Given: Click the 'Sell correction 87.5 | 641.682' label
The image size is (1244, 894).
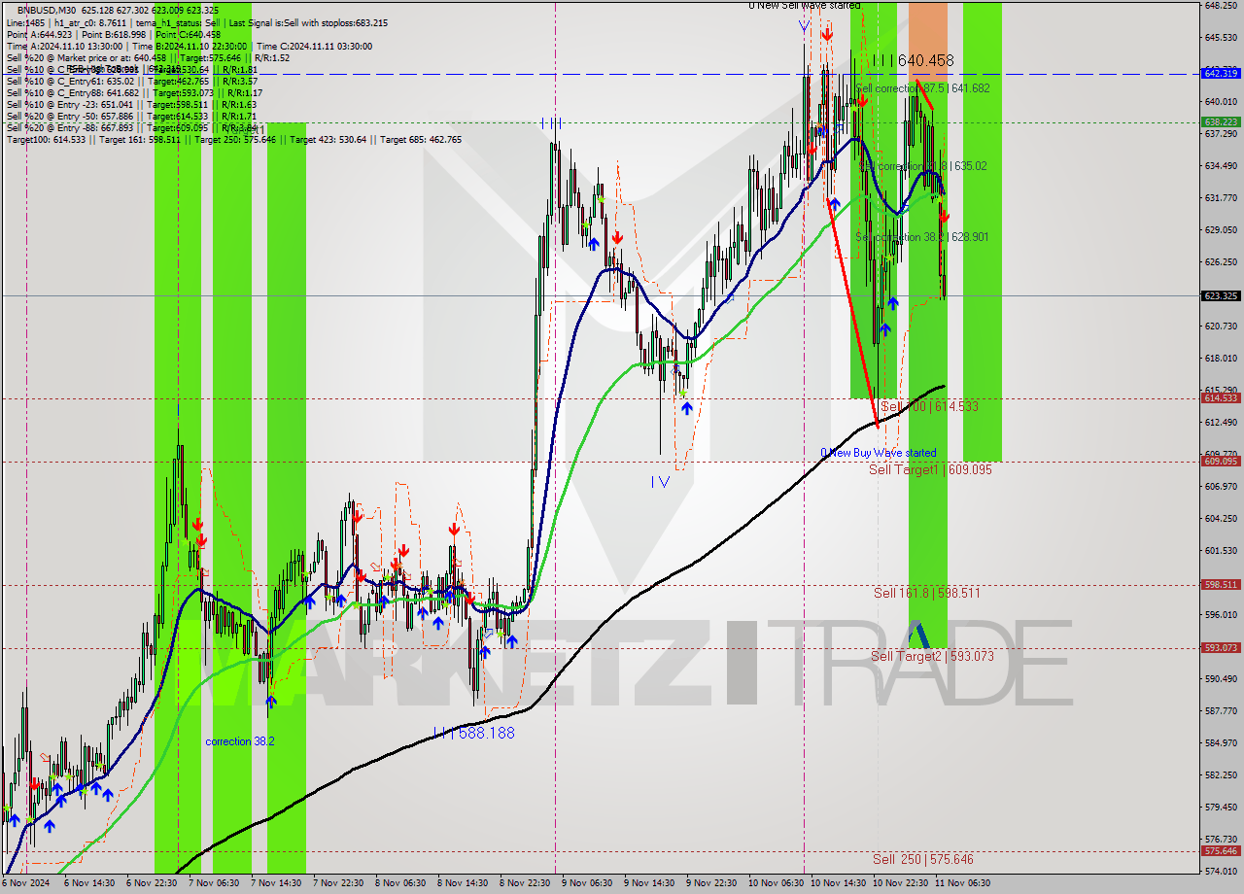Looking at the screenshot, I should click(923, 88).
